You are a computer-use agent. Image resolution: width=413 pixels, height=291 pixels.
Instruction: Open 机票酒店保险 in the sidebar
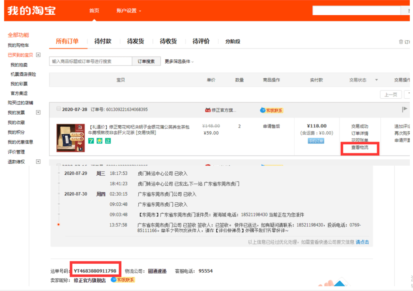tap(23, 74)
